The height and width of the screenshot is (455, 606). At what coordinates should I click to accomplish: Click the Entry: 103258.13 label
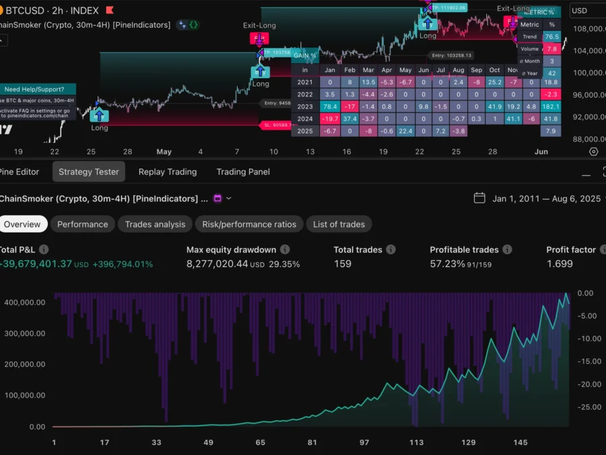click(451, 55)
